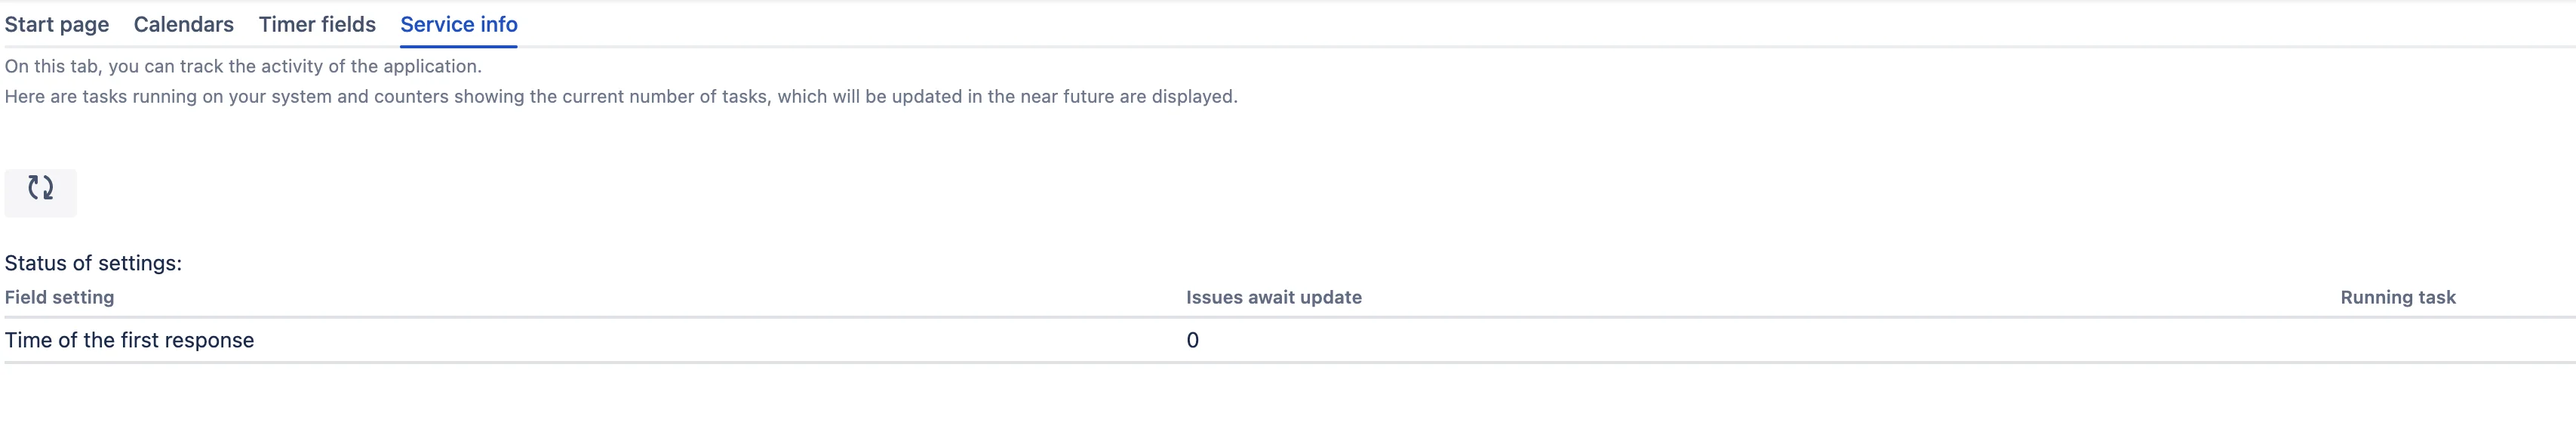The height and width of the screenshot is (432, 2576).
Task: Reload the service info task counters
Action: pos(40,192)
